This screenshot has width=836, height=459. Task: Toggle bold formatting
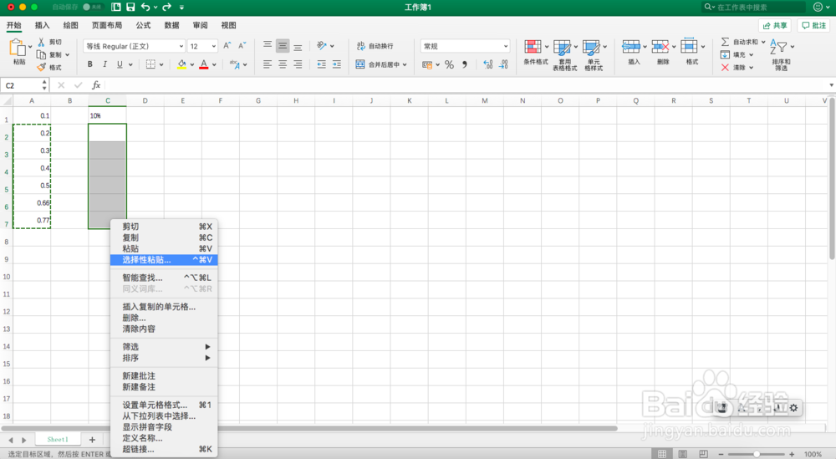click(90, 64)
